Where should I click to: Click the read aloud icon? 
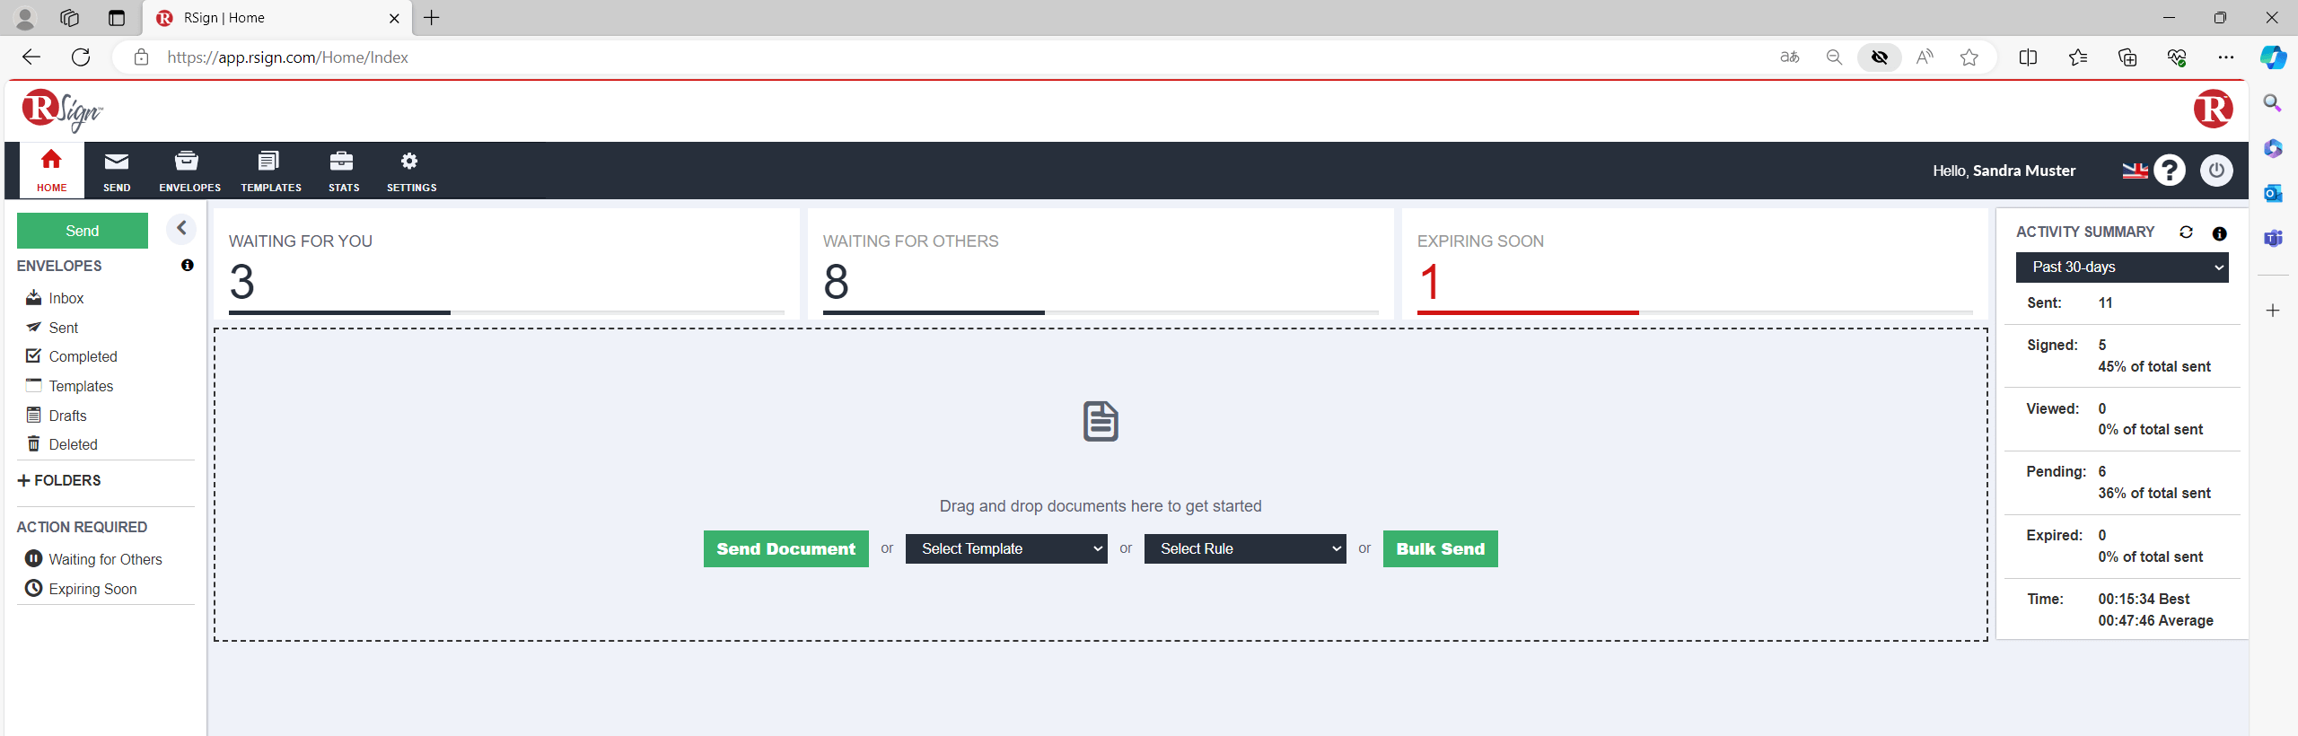1925,57
